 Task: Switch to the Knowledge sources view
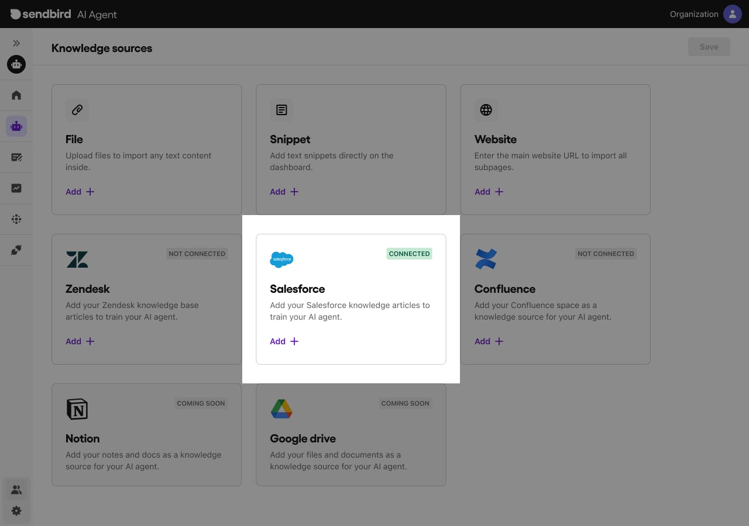point(101,48)
